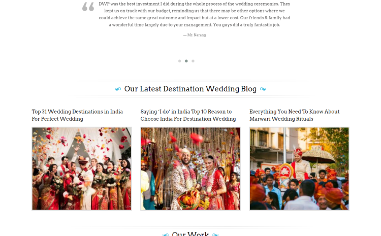Open Saying 'I do' in India article link
This screenshot has width=381, height=236.
coord(188,115)
